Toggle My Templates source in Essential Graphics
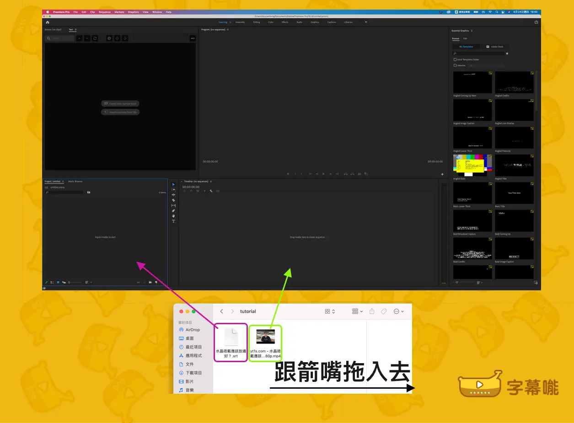574x423 pixels. (466, 47)
